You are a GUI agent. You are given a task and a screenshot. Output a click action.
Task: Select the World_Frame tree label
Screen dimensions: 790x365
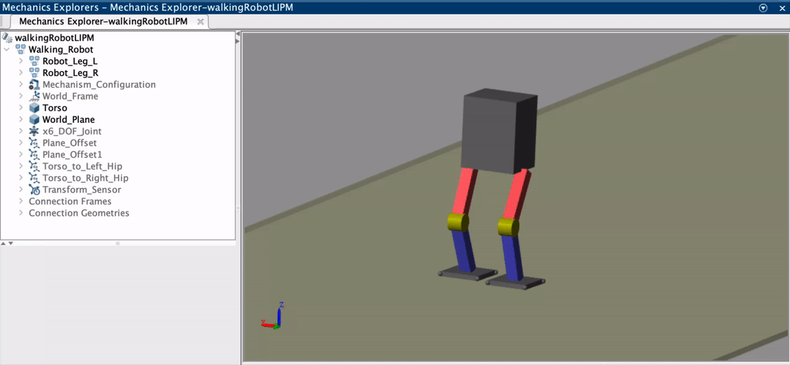(70, 96)
